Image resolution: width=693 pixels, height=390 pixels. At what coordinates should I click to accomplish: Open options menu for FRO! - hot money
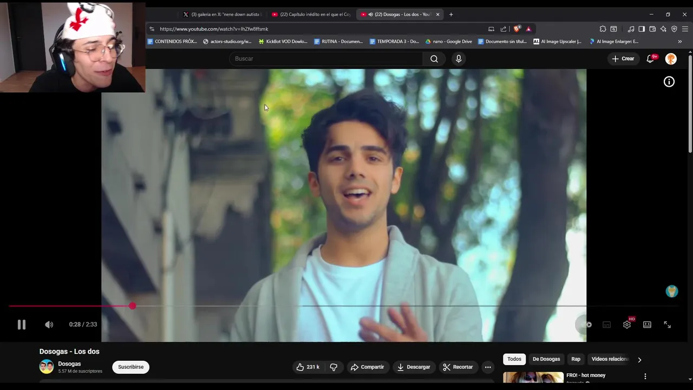645,376
